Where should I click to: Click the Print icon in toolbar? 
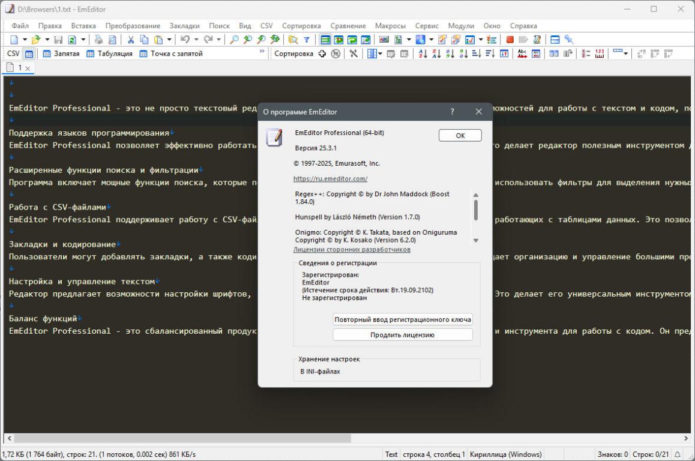[x=98, y=40]
